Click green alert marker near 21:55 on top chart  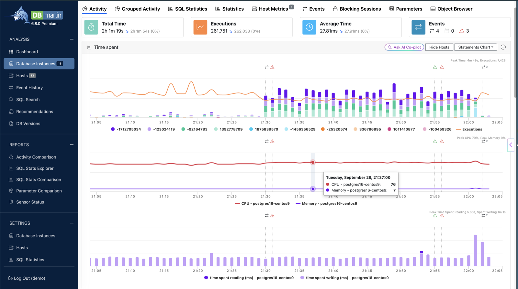point(435,67)
